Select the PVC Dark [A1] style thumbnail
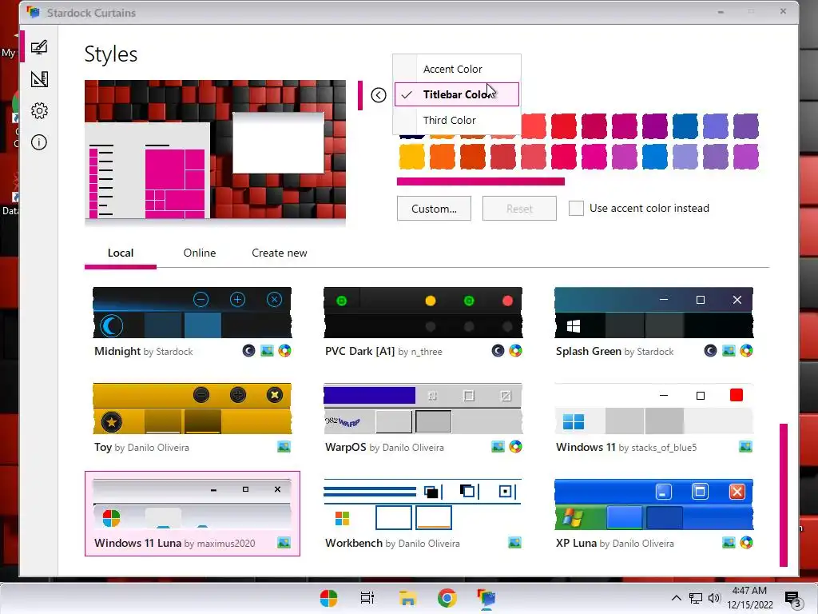Image resolution: width=818 pixels, height=614 pixels. point(423,313)
